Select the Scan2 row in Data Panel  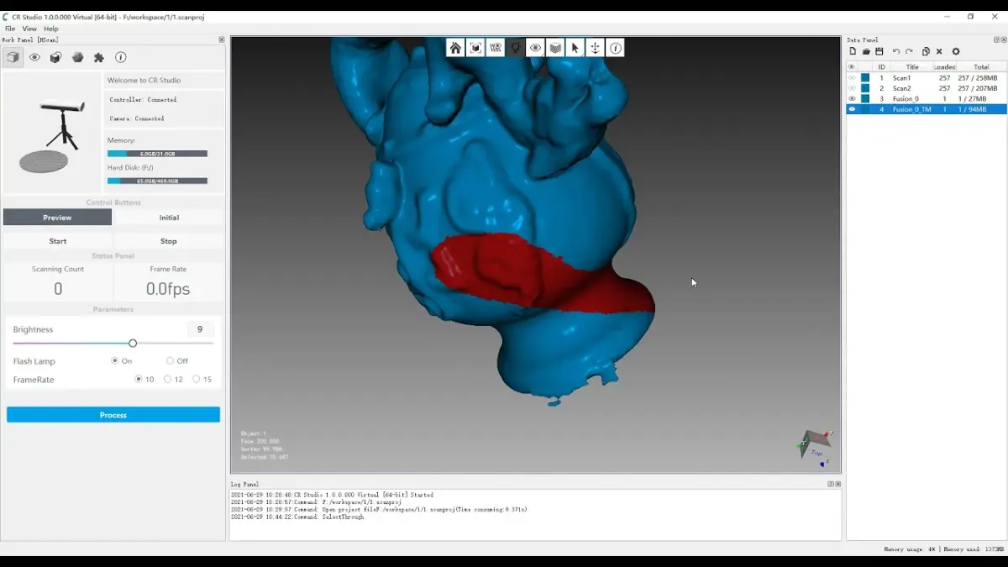[927, 88]
